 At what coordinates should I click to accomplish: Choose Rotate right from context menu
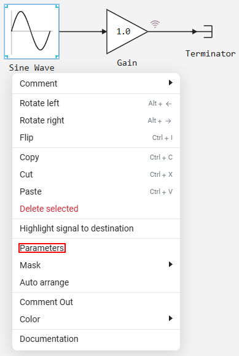click(96, 120)
